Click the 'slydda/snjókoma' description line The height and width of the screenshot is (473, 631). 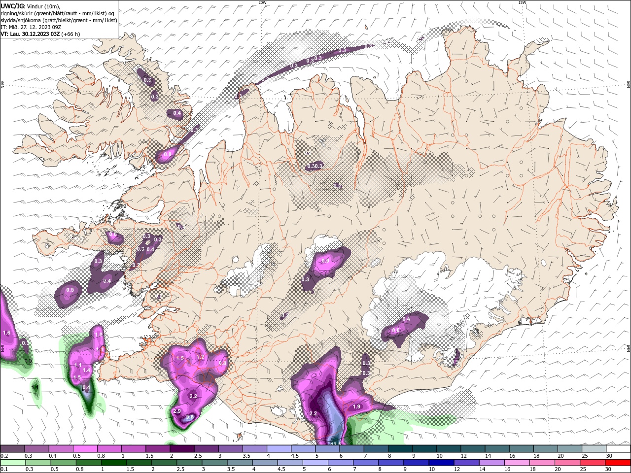click(x=59, y=20)
